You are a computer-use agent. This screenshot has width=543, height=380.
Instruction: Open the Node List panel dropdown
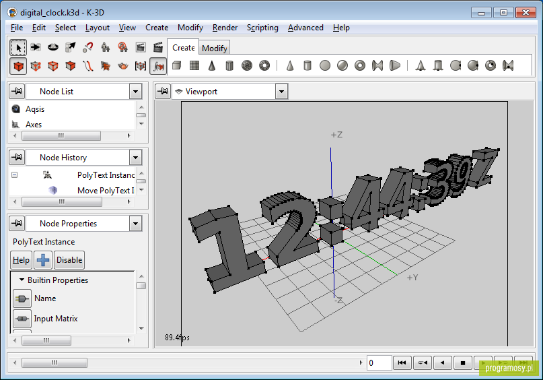135,92
